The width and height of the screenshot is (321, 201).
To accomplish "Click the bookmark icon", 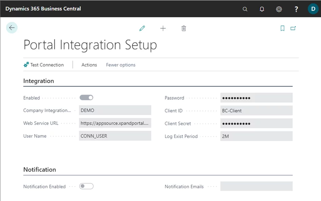I will (282, 28).
